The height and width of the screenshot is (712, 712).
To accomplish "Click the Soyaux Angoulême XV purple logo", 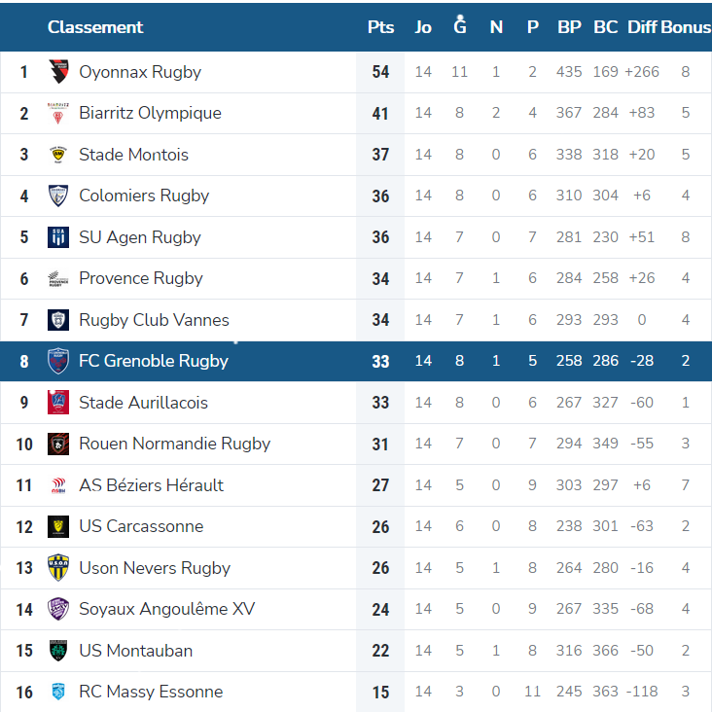I will (x=58, y=609).
